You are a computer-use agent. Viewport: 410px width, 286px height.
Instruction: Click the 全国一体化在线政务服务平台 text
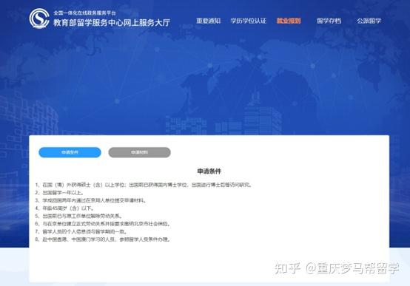point(84,13)
